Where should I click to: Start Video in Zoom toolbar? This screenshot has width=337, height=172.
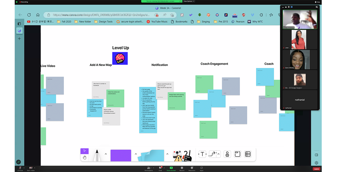[x=31, y=168]
